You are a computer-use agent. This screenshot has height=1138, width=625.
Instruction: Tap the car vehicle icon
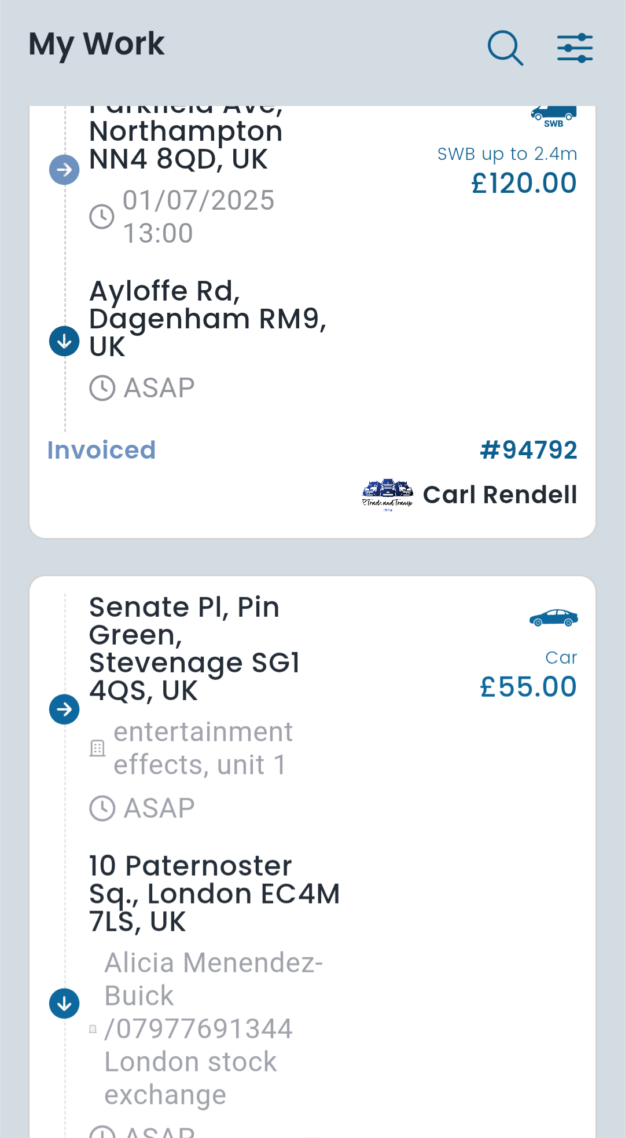click(553, 618)
